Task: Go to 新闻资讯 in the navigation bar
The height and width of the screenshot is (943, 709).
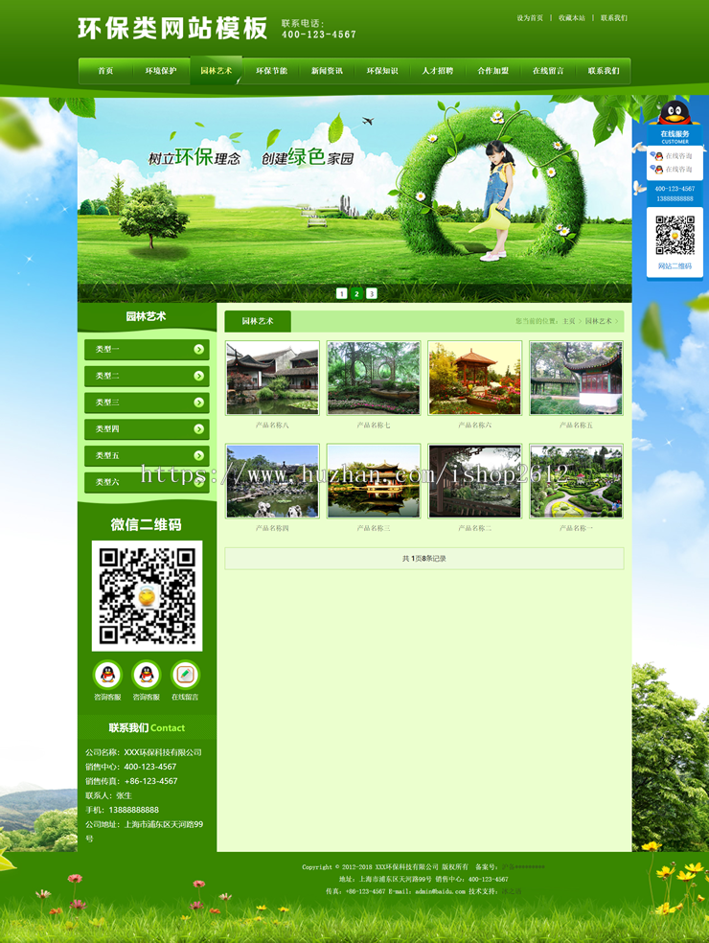Action: (x=327, y=71)
